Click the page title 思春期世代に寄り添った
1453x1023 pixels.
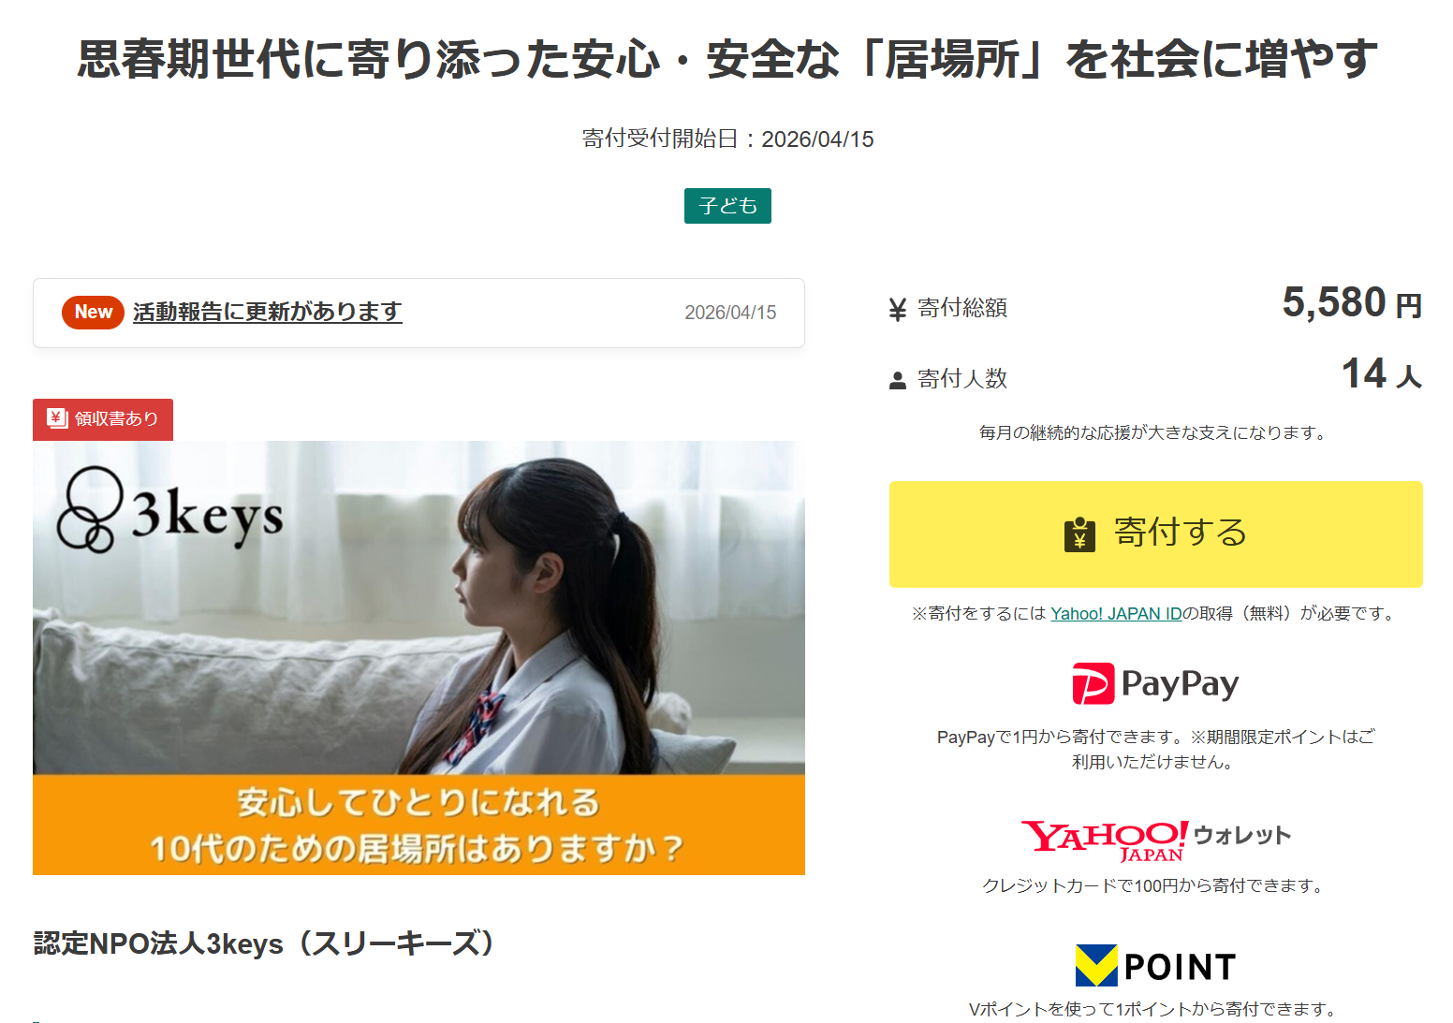coord(726,59)
